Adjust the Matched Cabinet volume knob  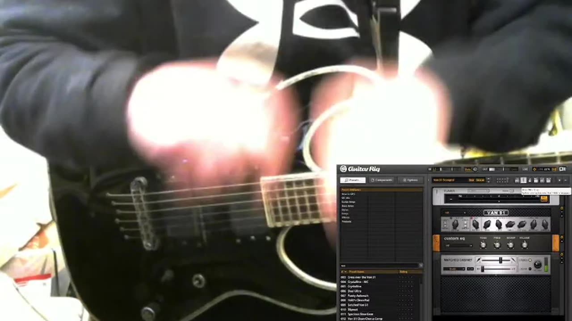(537, 264)
